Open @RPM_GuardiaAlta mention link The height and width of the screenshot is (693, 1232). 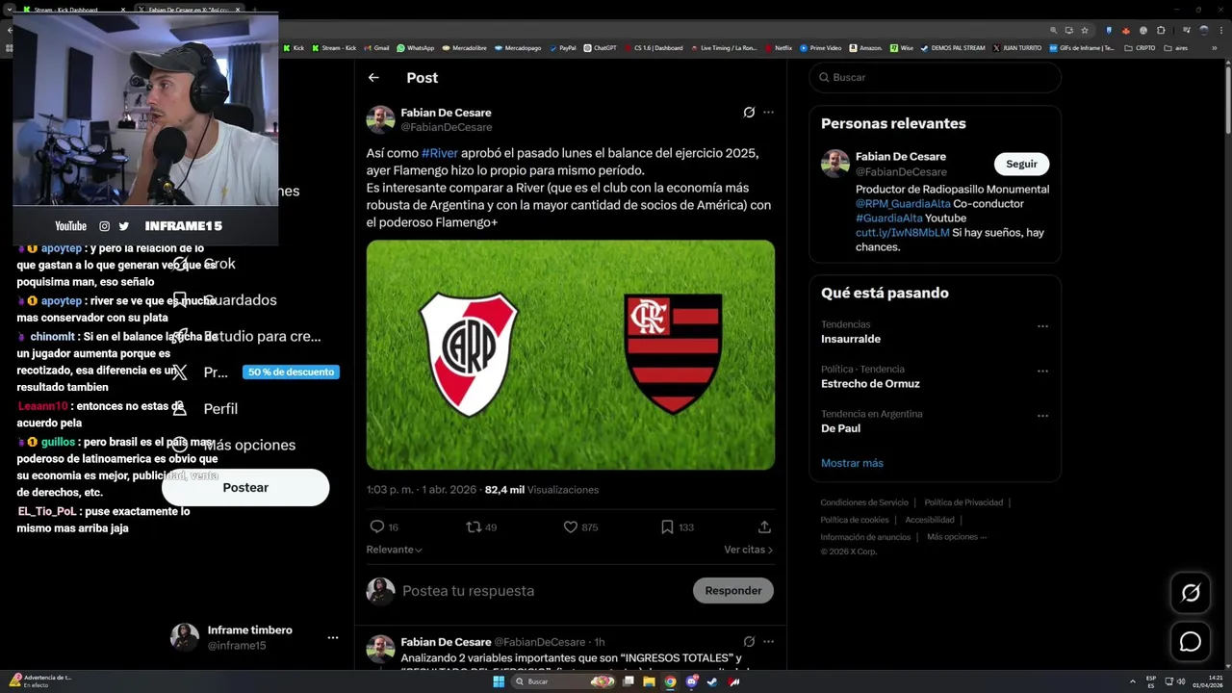tap(903, 204)
